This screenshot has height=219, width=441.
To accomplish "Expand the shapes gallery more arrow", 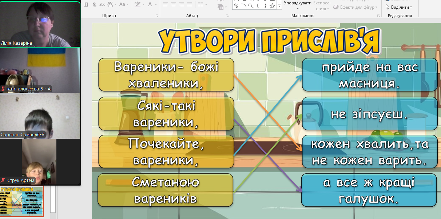I will 279,6.
